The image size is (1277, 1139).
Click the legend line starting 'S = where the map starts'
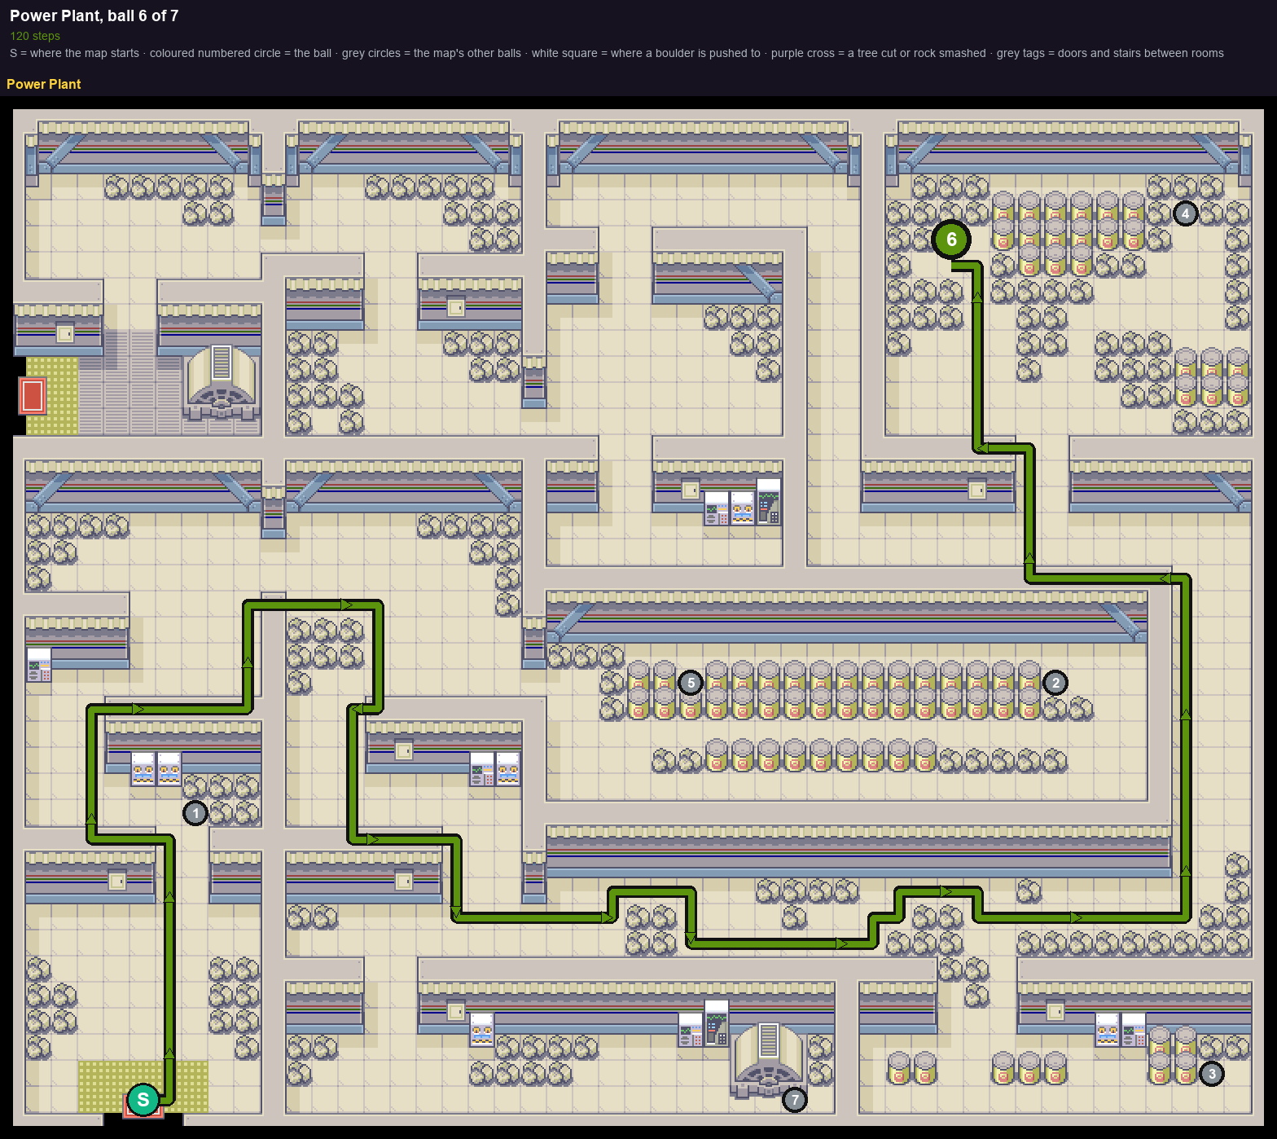point(617,53)
